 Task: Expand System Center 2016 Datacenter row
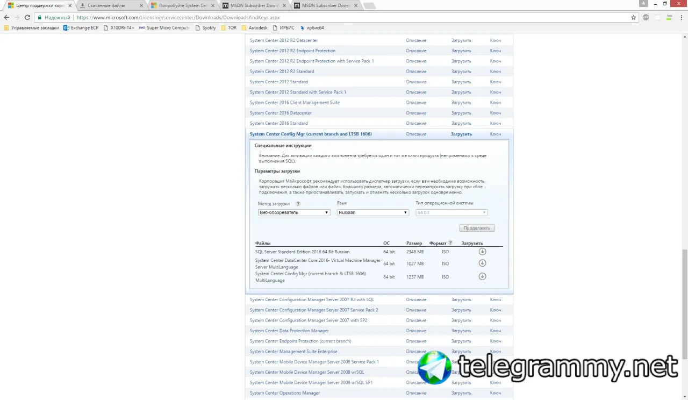(281, 113)
